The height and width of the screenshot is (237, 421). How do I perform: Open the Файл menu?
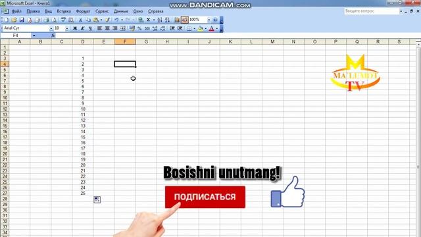point(16,11)
